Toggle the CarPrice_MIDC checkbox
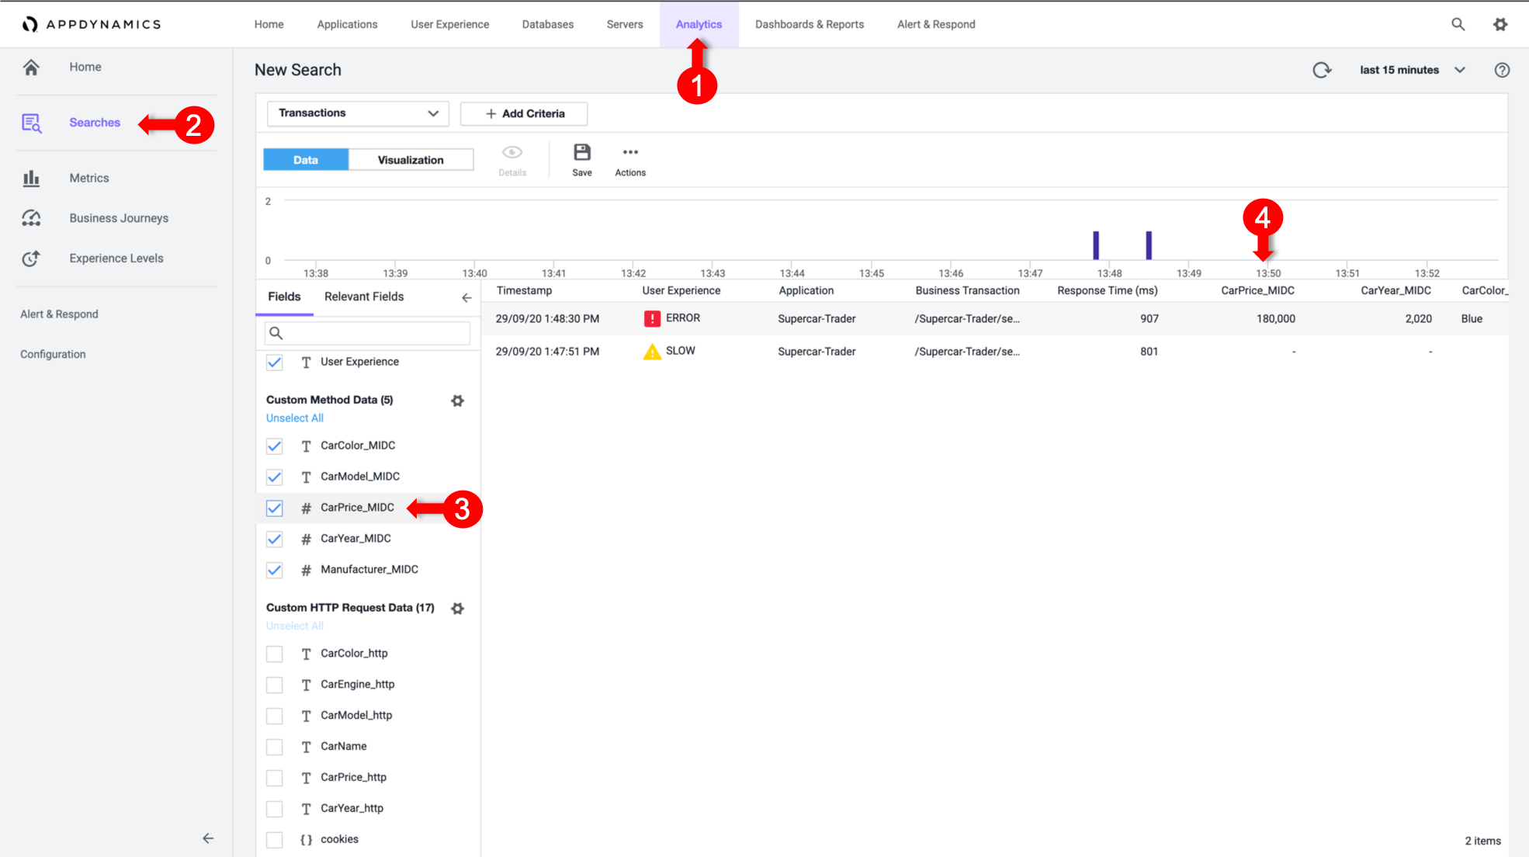The width and height of the screenshot is (1529, 857). [x=275, y=508]
